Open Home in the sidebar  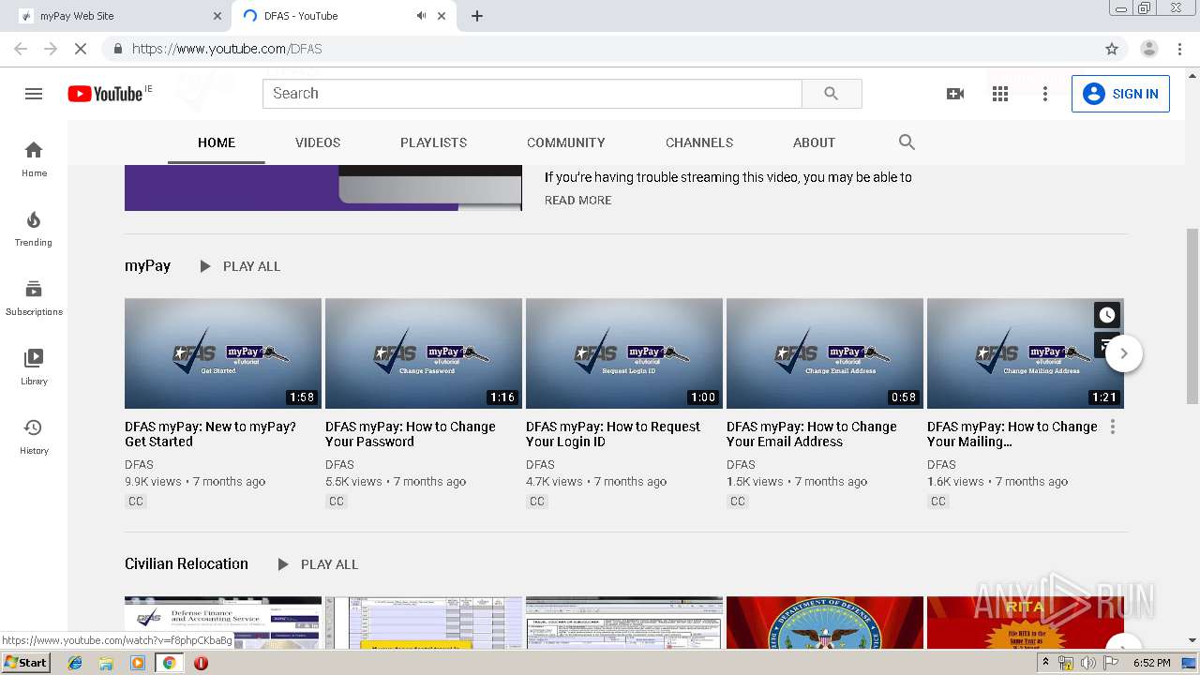(34, 158)
